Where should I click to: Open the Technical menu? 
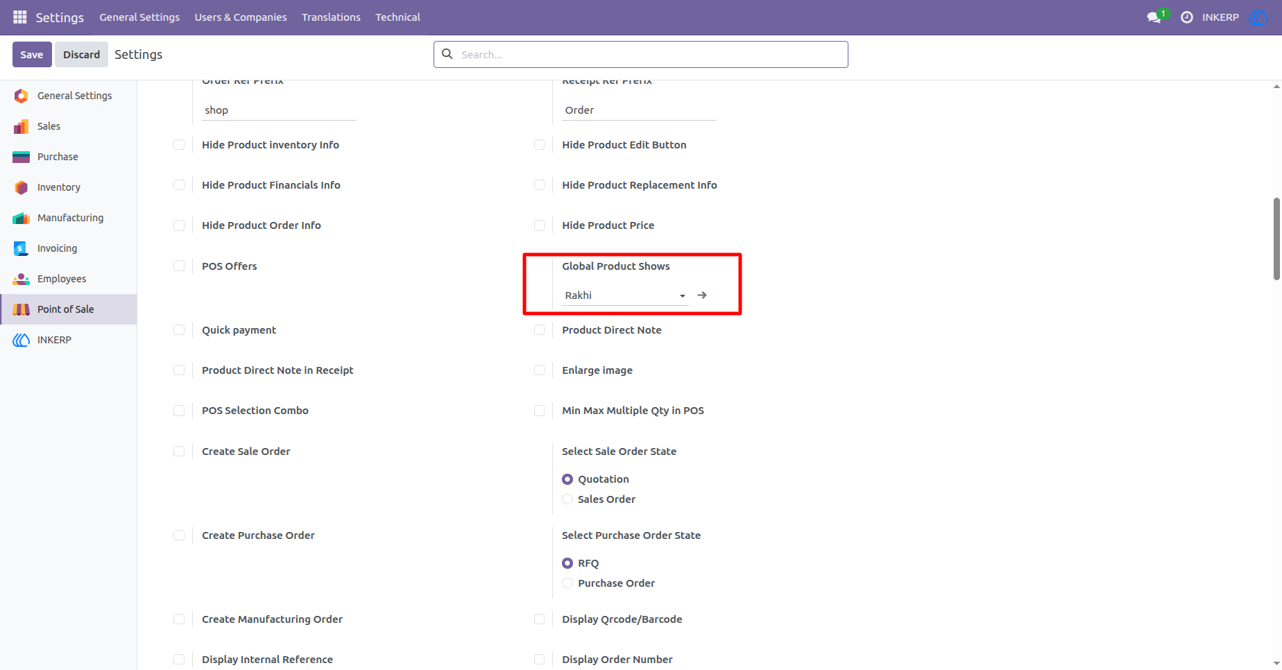(398, 17)
